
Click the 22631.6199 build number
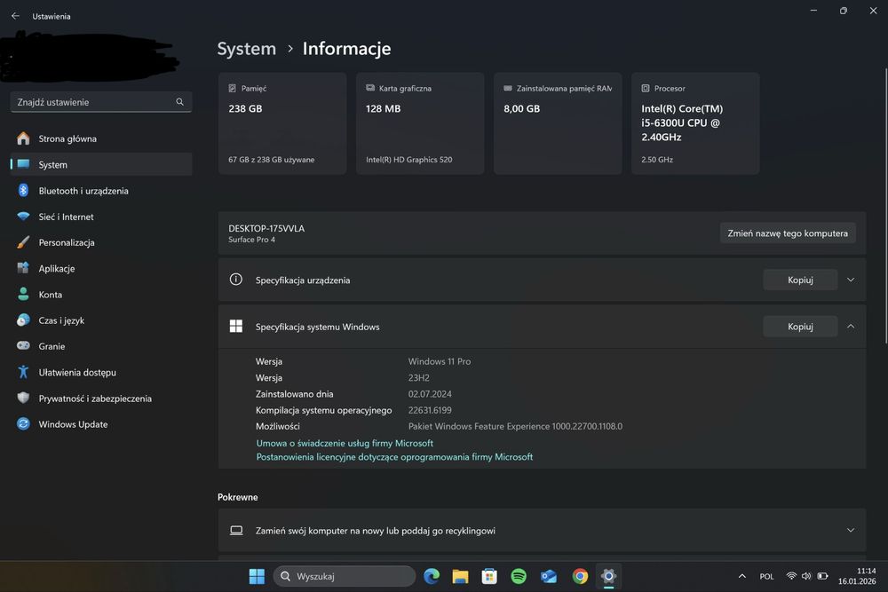pyautogui.click(x=430, y=410)
